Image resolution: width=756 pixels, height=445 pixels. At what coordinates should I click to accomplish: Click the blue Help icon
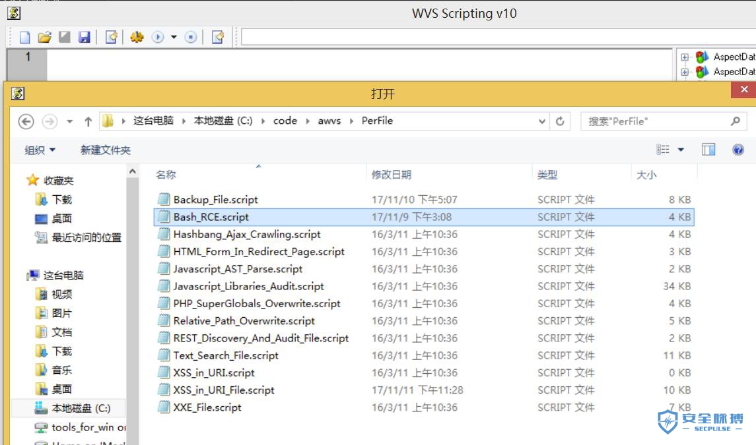click(x=738, y=150)
